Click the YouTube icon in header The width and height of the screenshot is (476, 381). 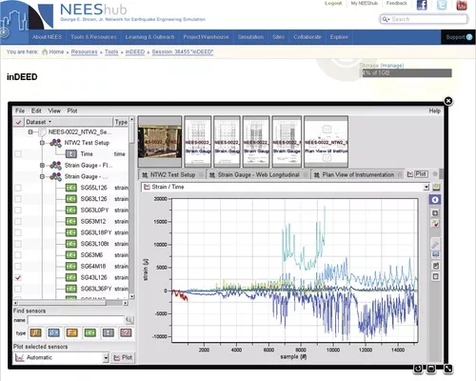click(x=462, y=6)
